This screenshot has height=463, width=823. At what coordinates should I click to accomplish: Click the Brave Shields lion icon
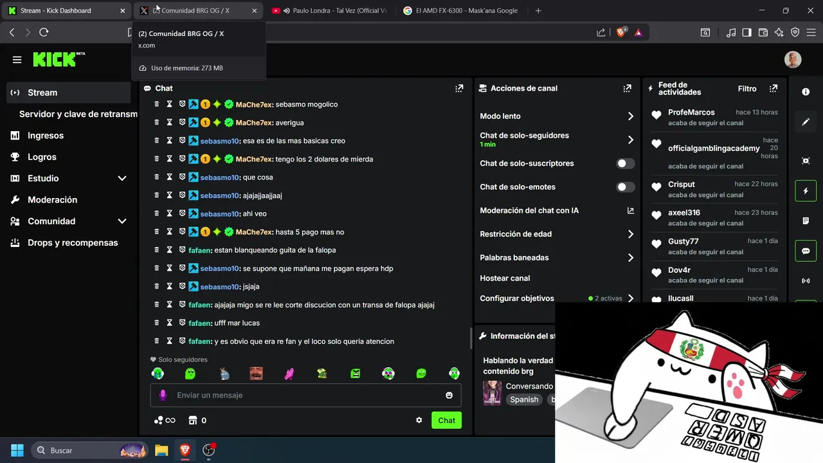(621, 32)
